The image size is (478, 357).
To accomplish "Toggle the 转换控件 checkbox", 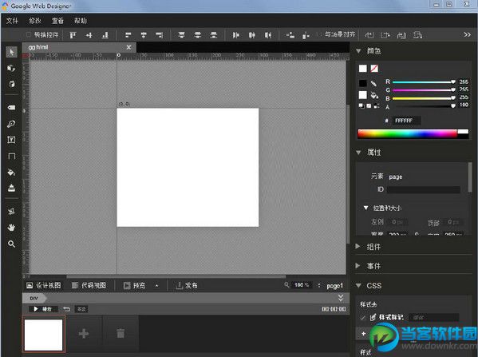I will [x=29, y=35].
